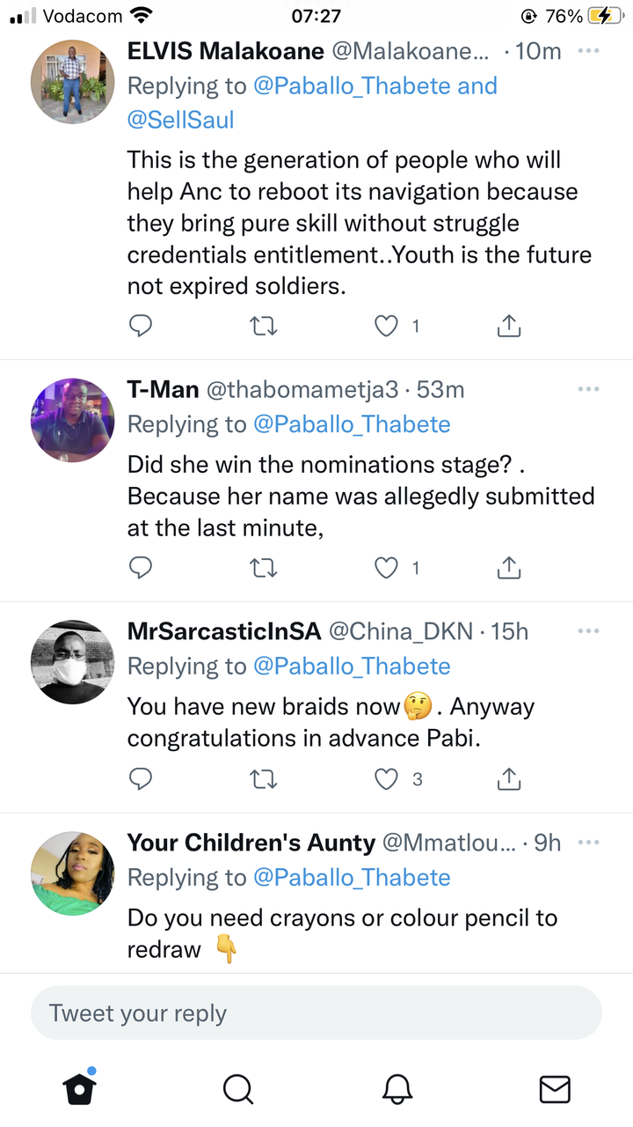Image resolution: width=633 pixels, height=1127 pixels.
Task: Retweet ELVIS Malakoane's tweet
Action: [x=264, y=327]
